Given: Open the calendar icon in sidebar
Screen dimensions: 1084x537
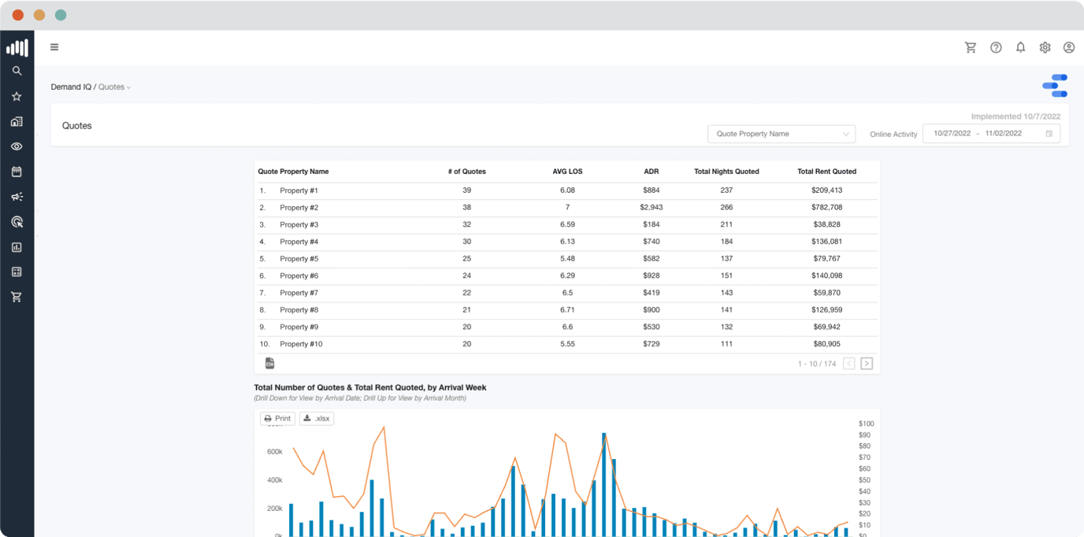Looking at the screenshot, I should click(17, 172).
